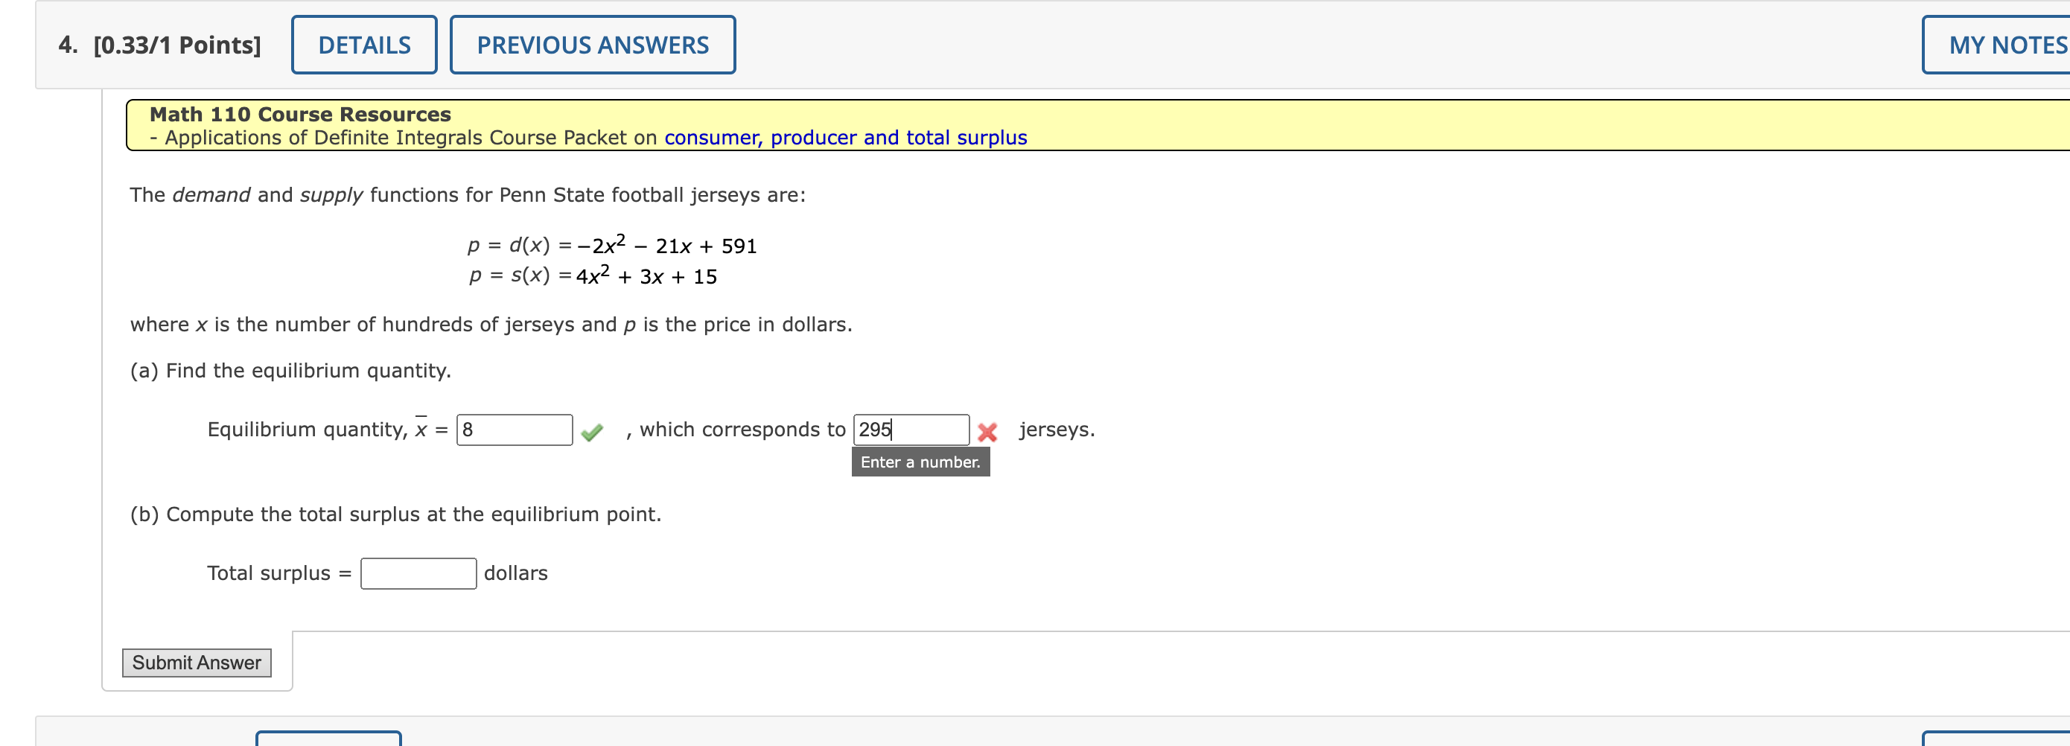Viewport: 2070px width, 746px height.
Task: Click the partial button below on the left
Action: click(x=328, y=738)
